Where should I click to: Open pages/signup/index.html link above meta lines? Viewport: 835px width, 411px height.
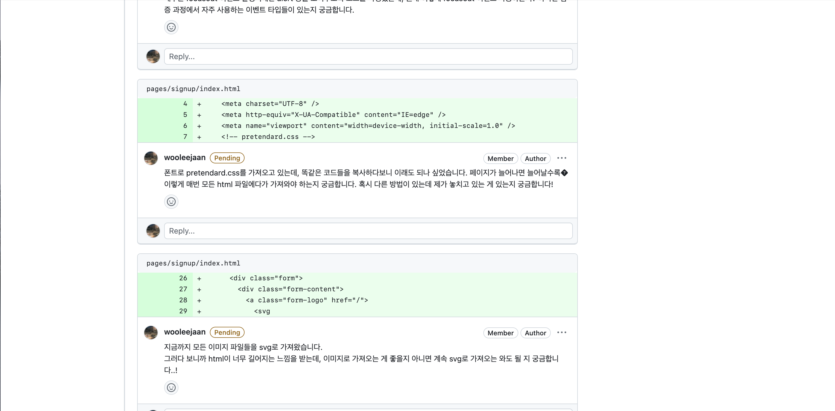pyautogui.click(x=193, y=89)
